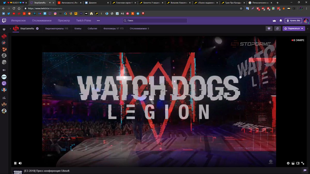This screenshot has width=310, height=174.
Task: Open the Telegram bookmark in bookmarks bar
Action: click(x=138, y=13)
